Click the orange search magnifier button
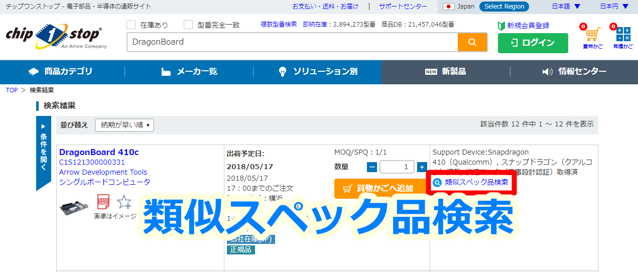Viewport: 638px width, 272px height. tap(472, 42)
